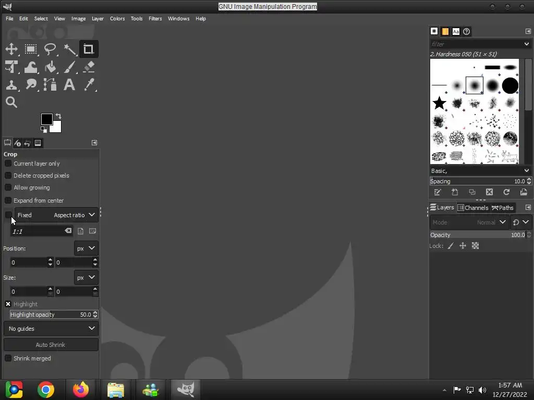Enable Expand from center checkbox
The height and width of the screenshot is (400, 534).
pyautogui.click(x=8, y=201)
